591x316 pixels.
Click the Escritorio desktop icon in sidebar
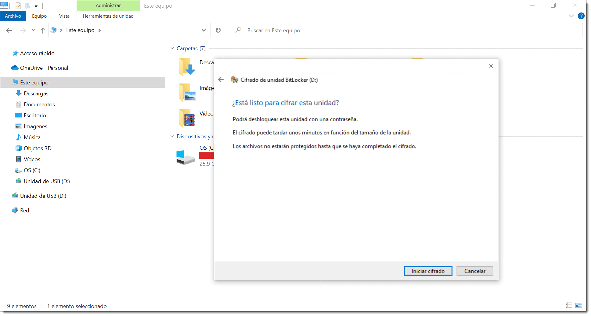19,115
